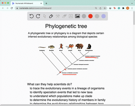Open the Chrome three-dot menu
This screenshot has width=135, height=106.
click(x=132, y=8)
